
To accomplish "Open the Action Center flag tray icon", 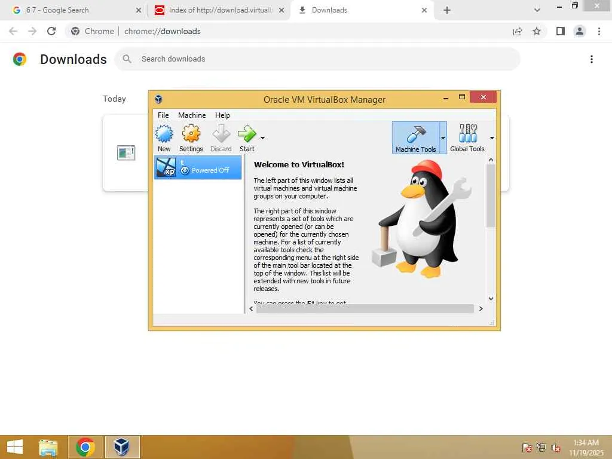I will pyautogui.click(x=527, y=448).
